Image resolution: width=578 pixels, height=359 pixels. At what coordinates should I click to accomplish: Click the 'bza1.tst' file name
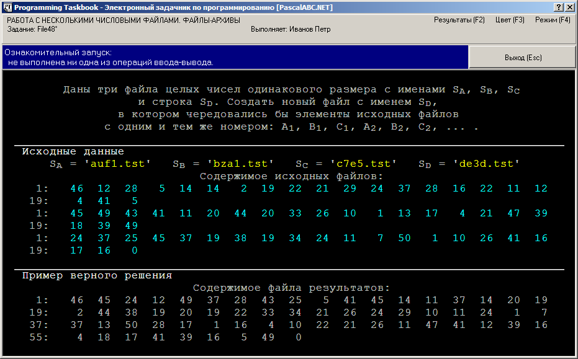(241, 164)
